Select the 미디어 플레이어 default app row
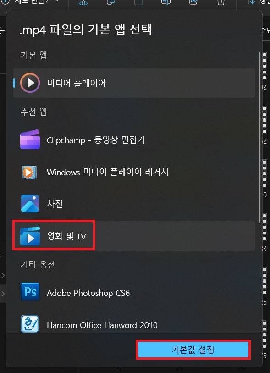This screenshot has height=373, width=270. pyautogui.click(x=134, y=83)
